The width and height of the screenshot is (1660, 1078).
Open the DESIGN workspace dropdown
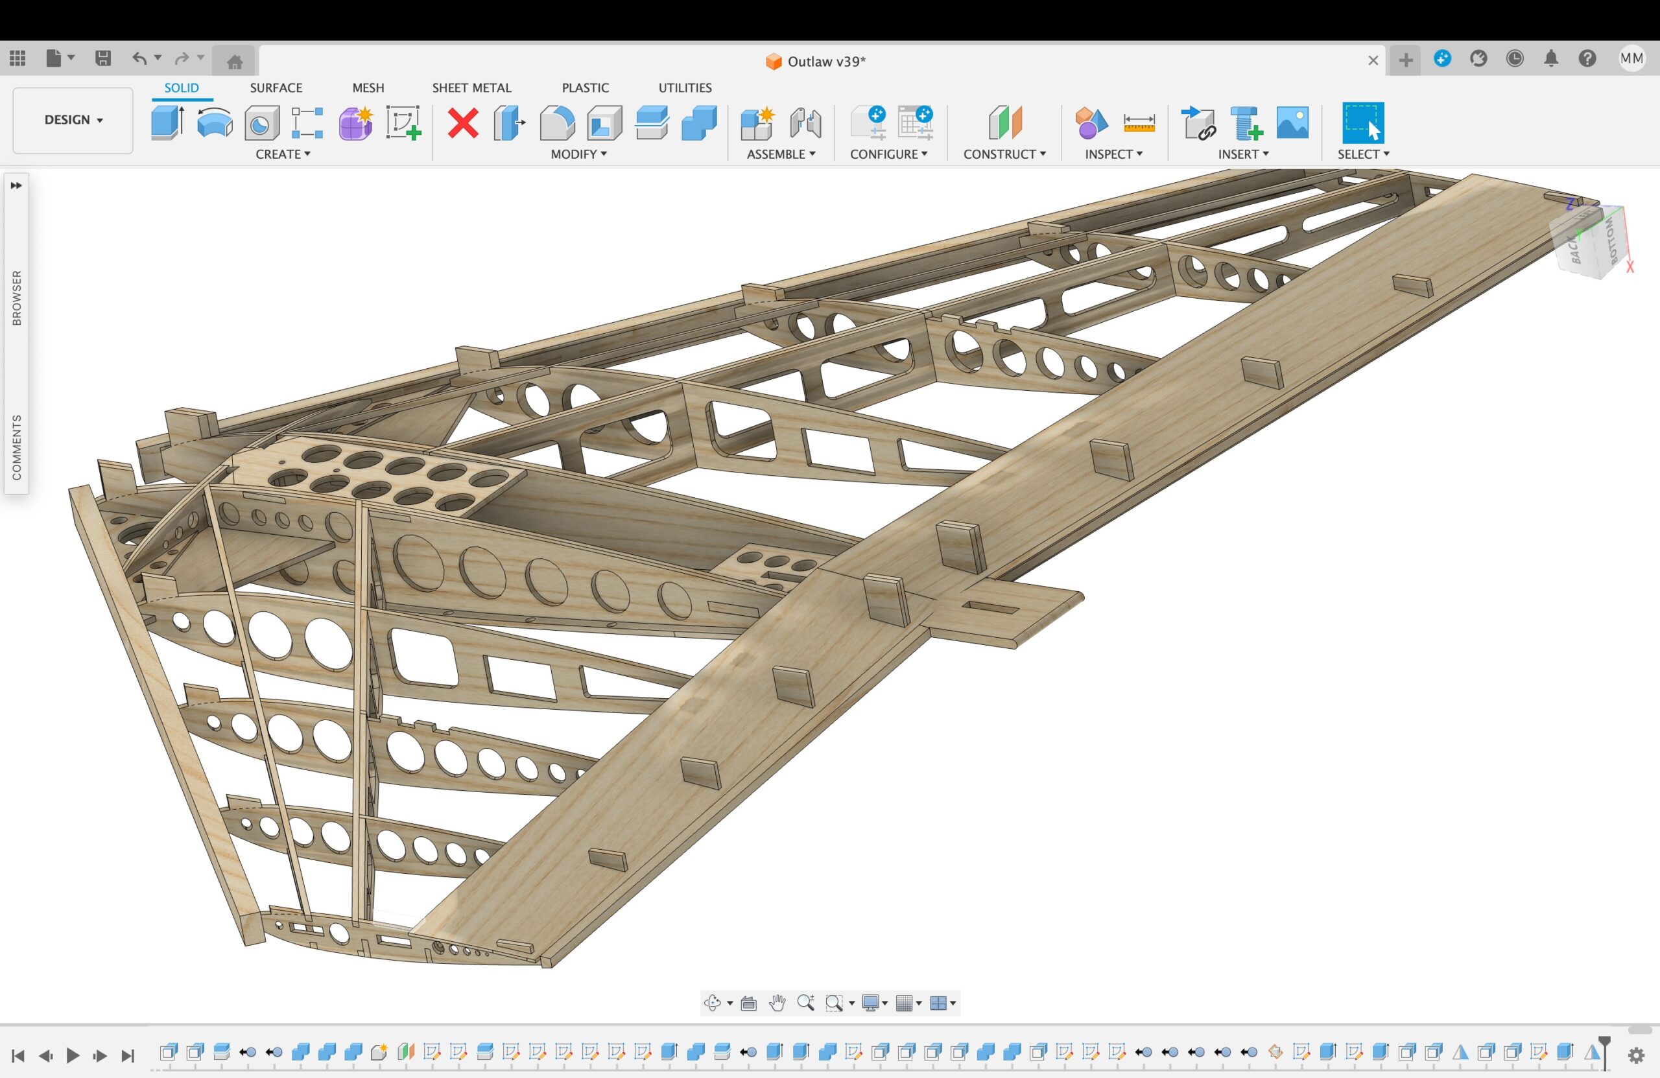(73, 120)
